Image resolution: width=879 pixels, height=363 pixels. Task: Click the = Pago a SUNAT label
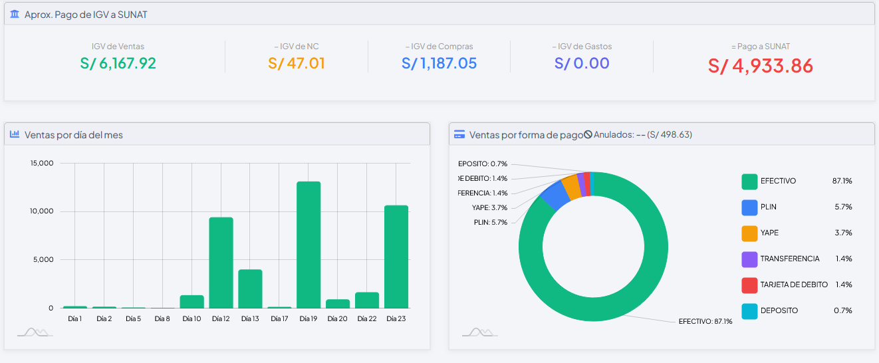point(761,47)
